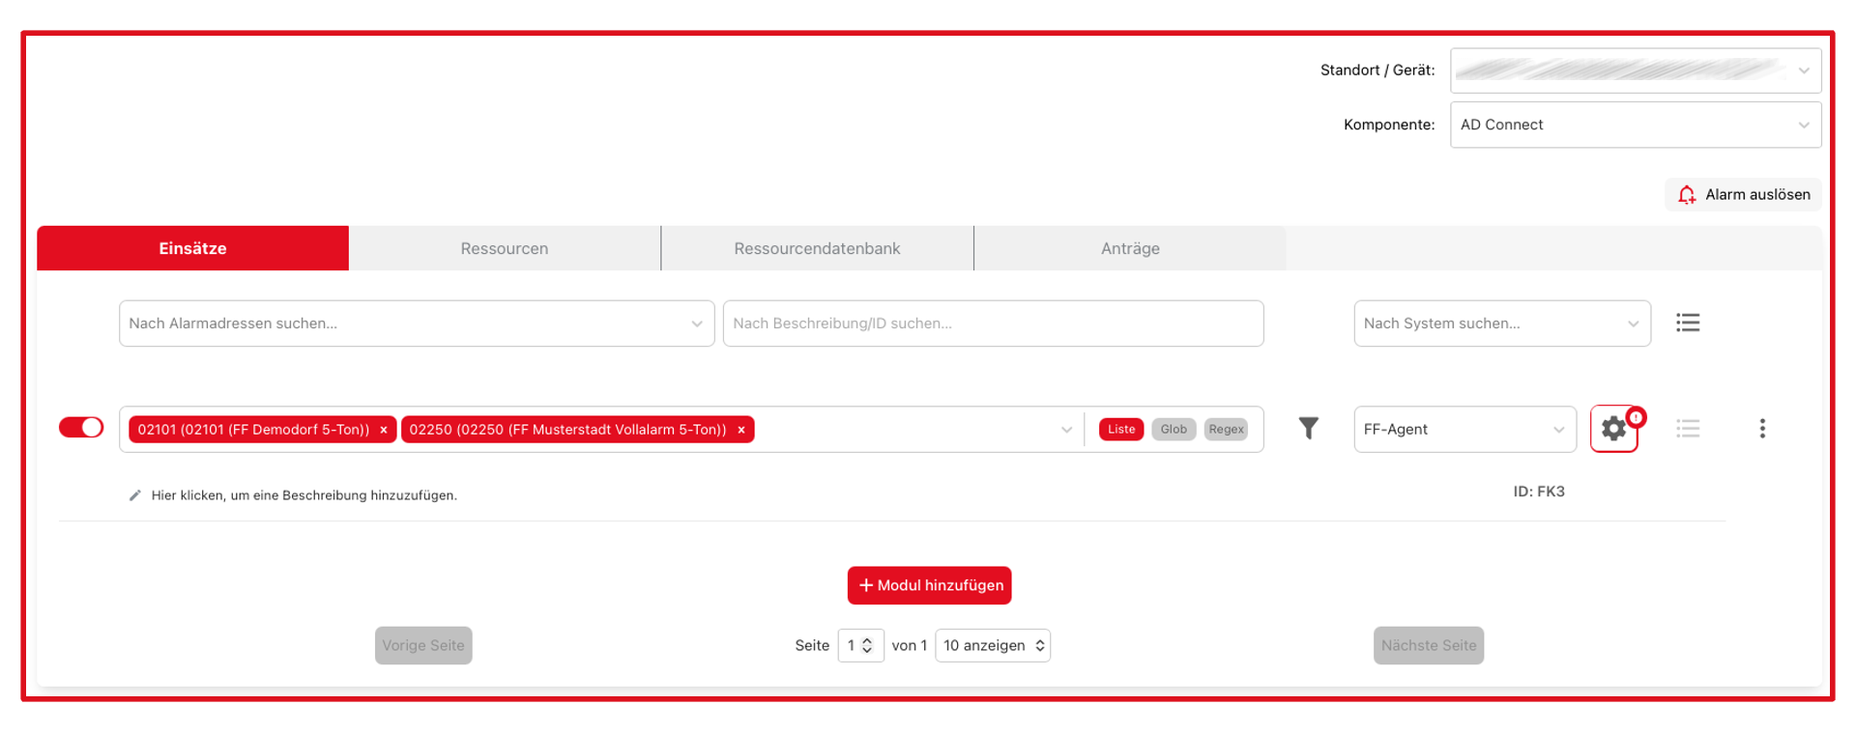Remove the 02250 FF Musterstadt tag
Viewport: 1856px width, 733px height.
741,430
